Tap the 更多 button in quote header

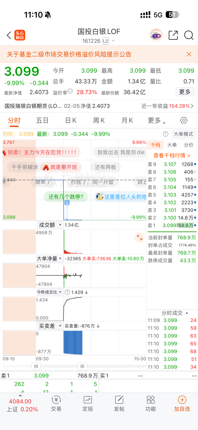click(185, 92)
